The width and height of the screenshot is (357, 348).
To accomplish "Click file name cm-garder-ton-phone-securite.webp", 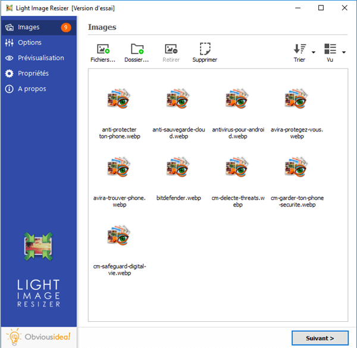I will [297, 201].
